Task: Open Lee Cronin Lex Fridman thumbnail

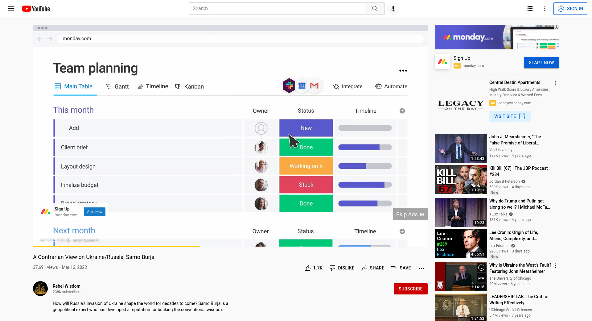Action: [x=461, y=244]
